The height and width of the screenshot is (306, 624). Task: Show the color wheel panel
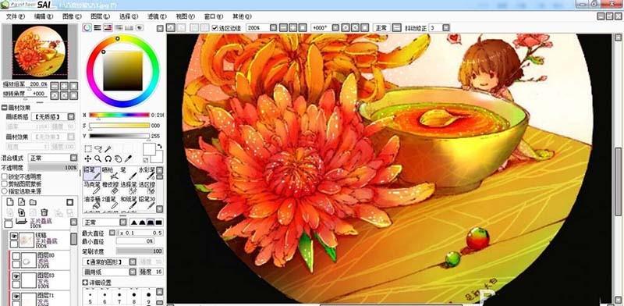pyautogui.click(x=87, y=27)
